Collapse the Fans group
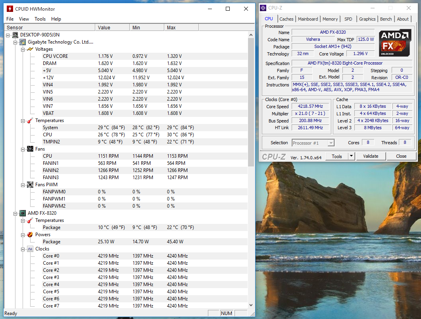This screenshot has height=319, width=421. (23, 149)
